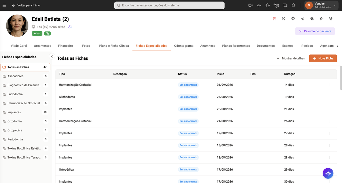342x183 pixels.
Task: Open the Documentos tab
Action: (266, 46)
